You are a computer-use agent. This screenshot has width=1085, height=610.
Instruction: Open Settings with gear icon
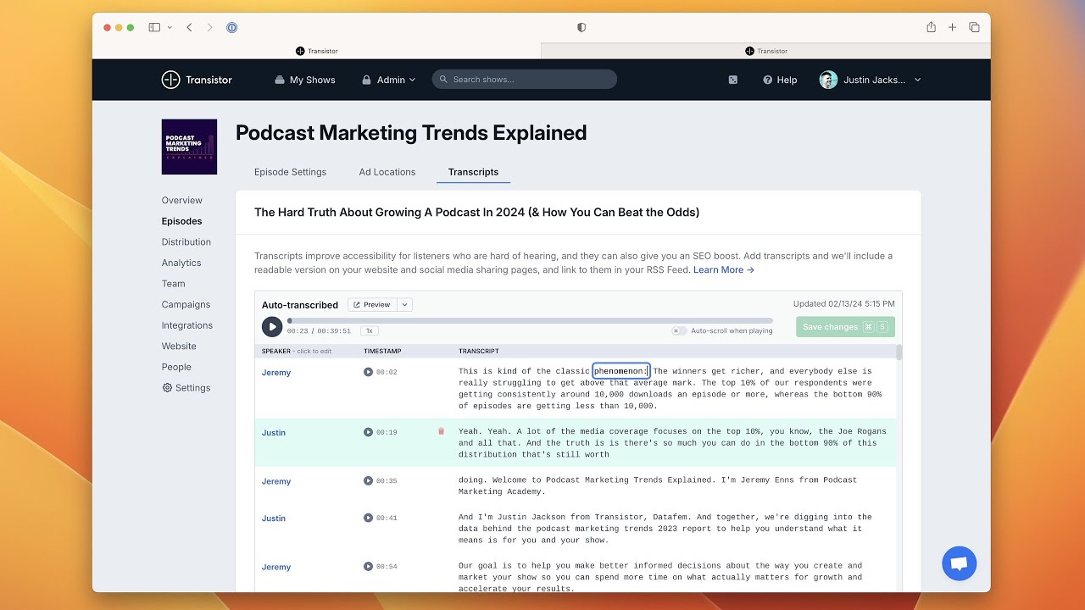(x=186, y=388)
